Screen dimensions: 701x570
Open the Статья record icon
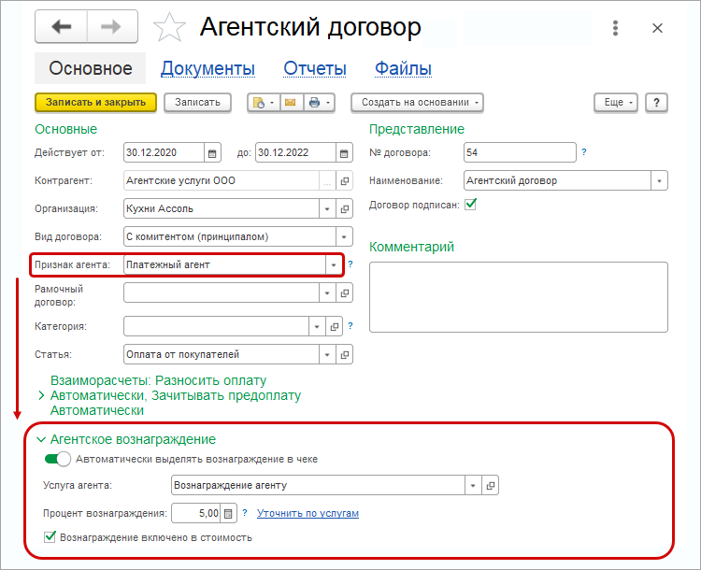point(344,354)
